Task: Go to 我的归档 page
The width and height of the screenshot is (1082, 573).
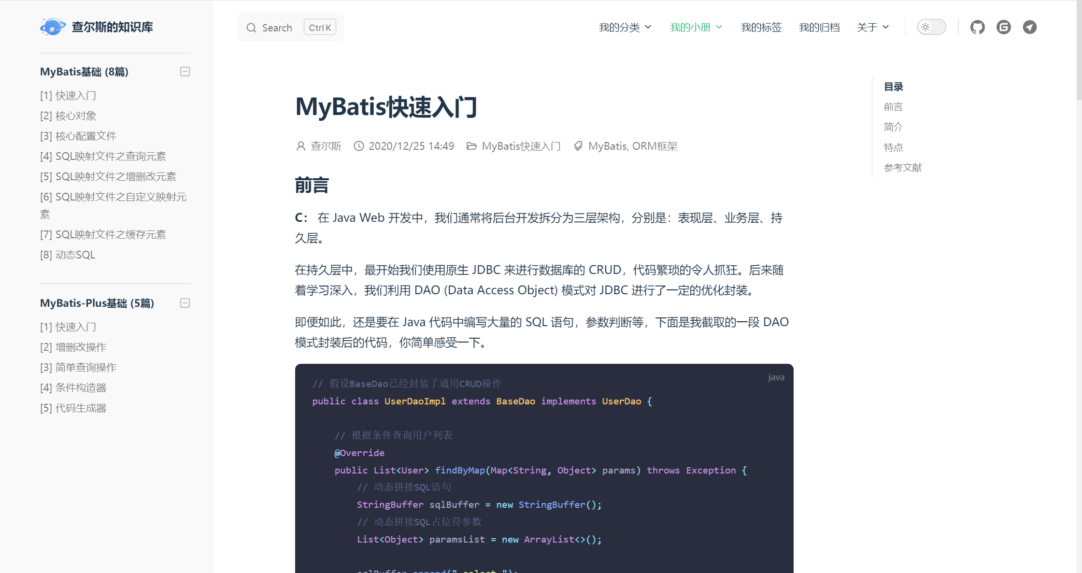Action: pyautogui.click(x=819, y=27)
